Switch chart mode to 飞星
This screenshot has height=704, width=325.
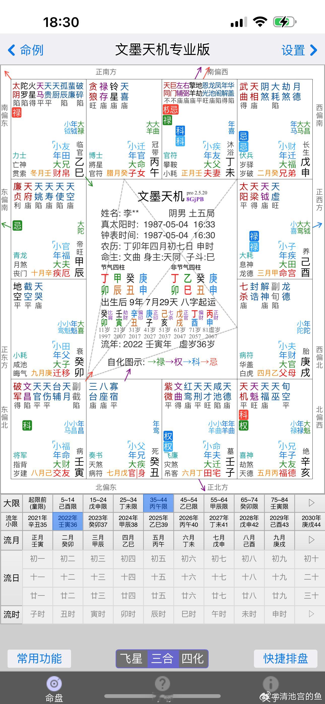click(132, 659)
